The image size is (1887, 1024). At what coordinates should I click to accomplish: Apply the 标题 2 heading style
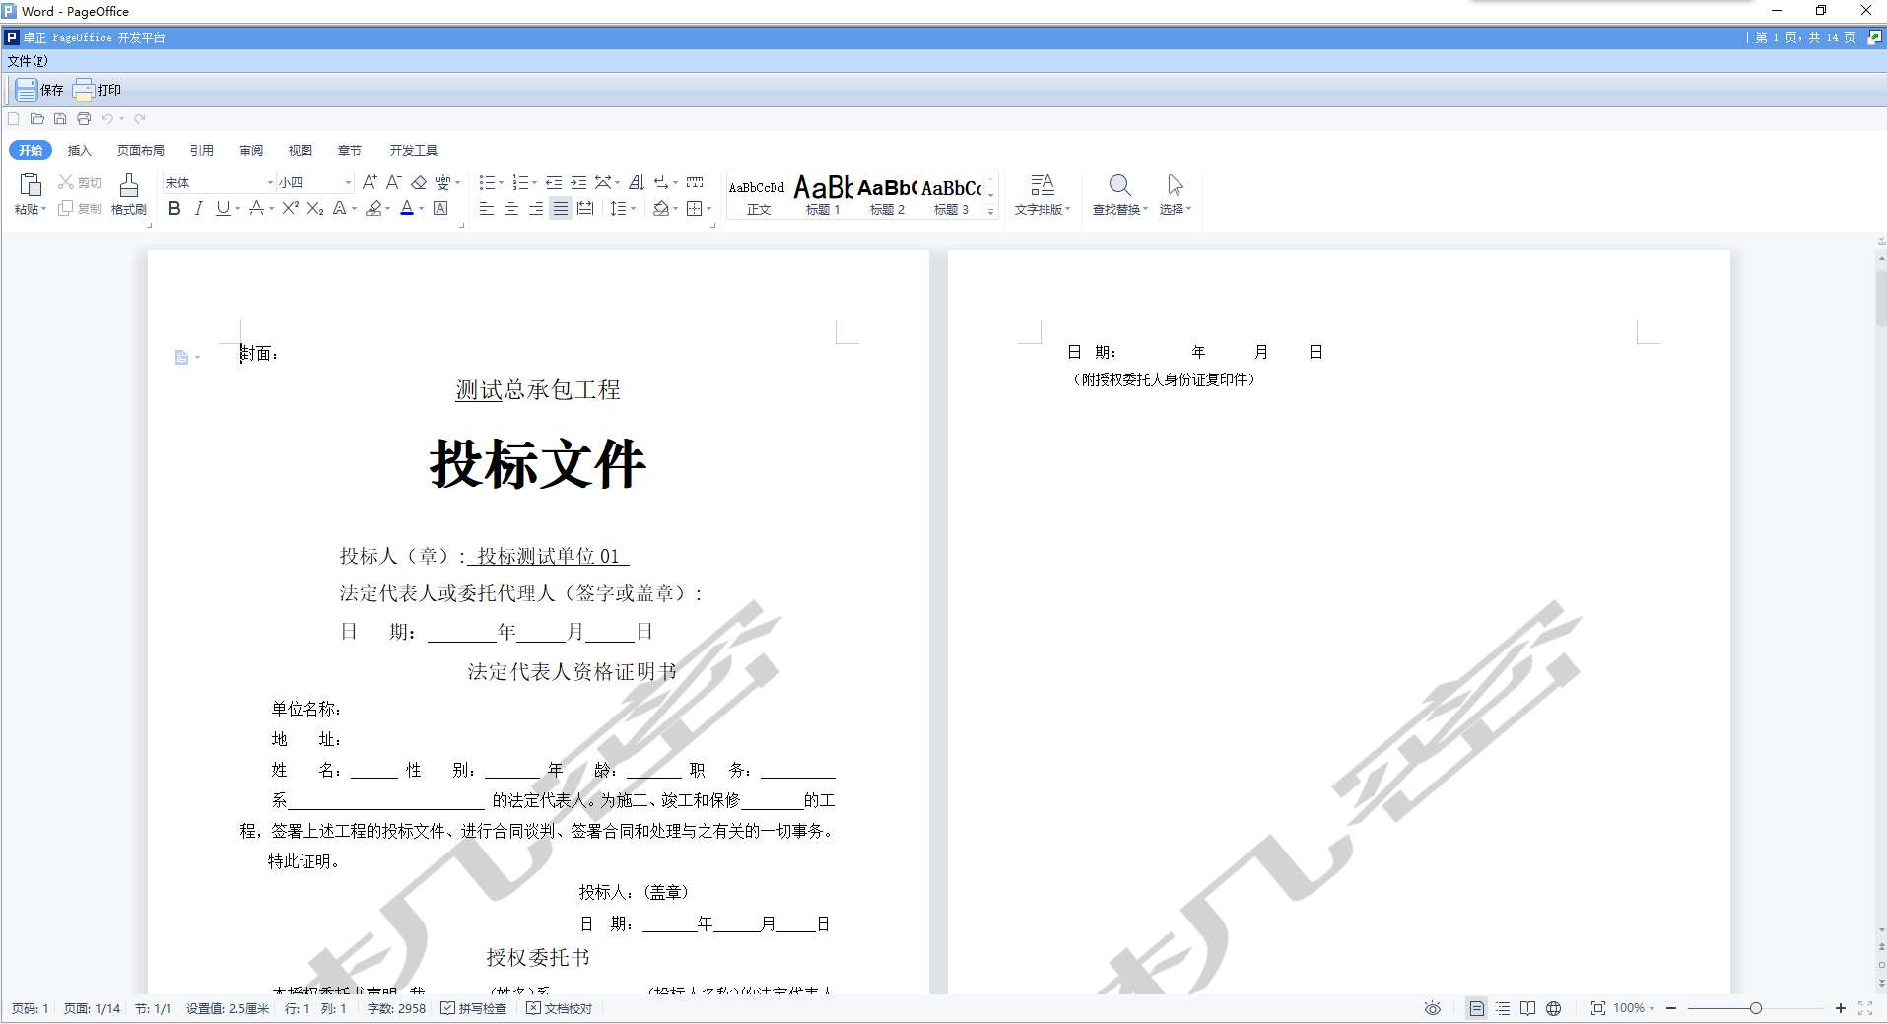(887, 195)
